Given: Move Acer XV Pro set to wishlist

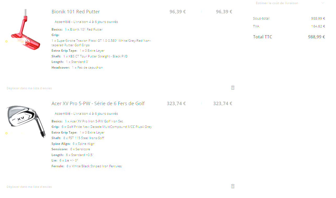Looking at the screenshot, I should [29, 187].
